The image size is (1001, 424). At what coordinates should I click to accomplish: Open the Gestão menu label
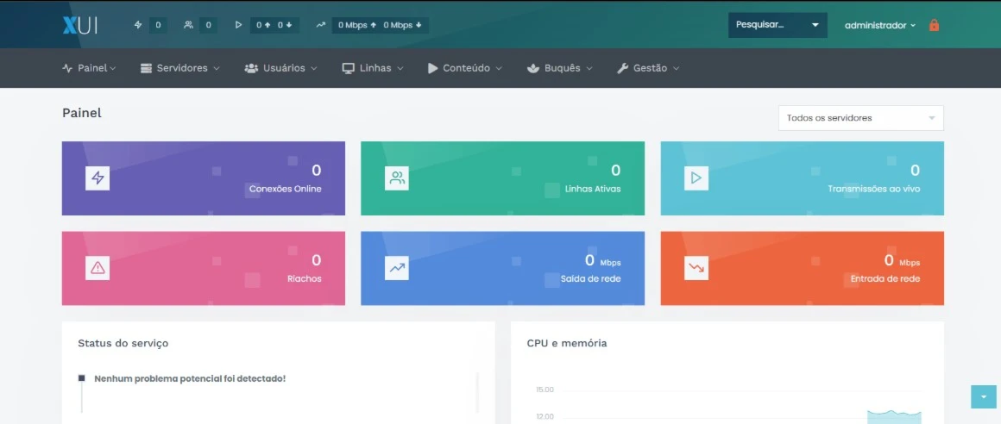650,68
